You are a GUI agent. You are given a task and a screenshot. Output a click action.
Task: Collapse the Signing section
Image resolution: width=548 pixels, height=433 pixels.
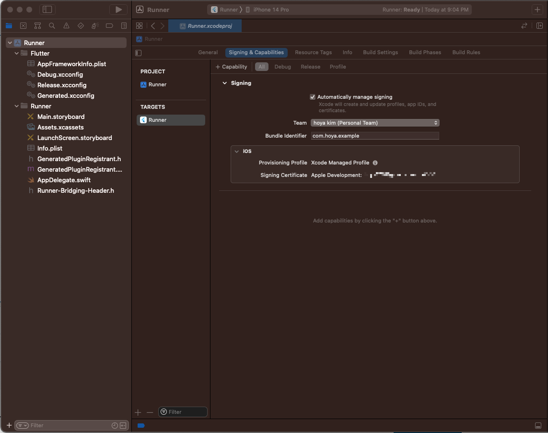(224, 83)
